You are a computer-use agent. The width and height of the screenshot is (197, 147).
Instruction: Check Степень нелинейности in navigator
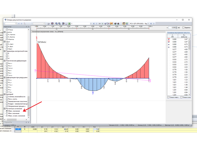click(x=7, y=96)
